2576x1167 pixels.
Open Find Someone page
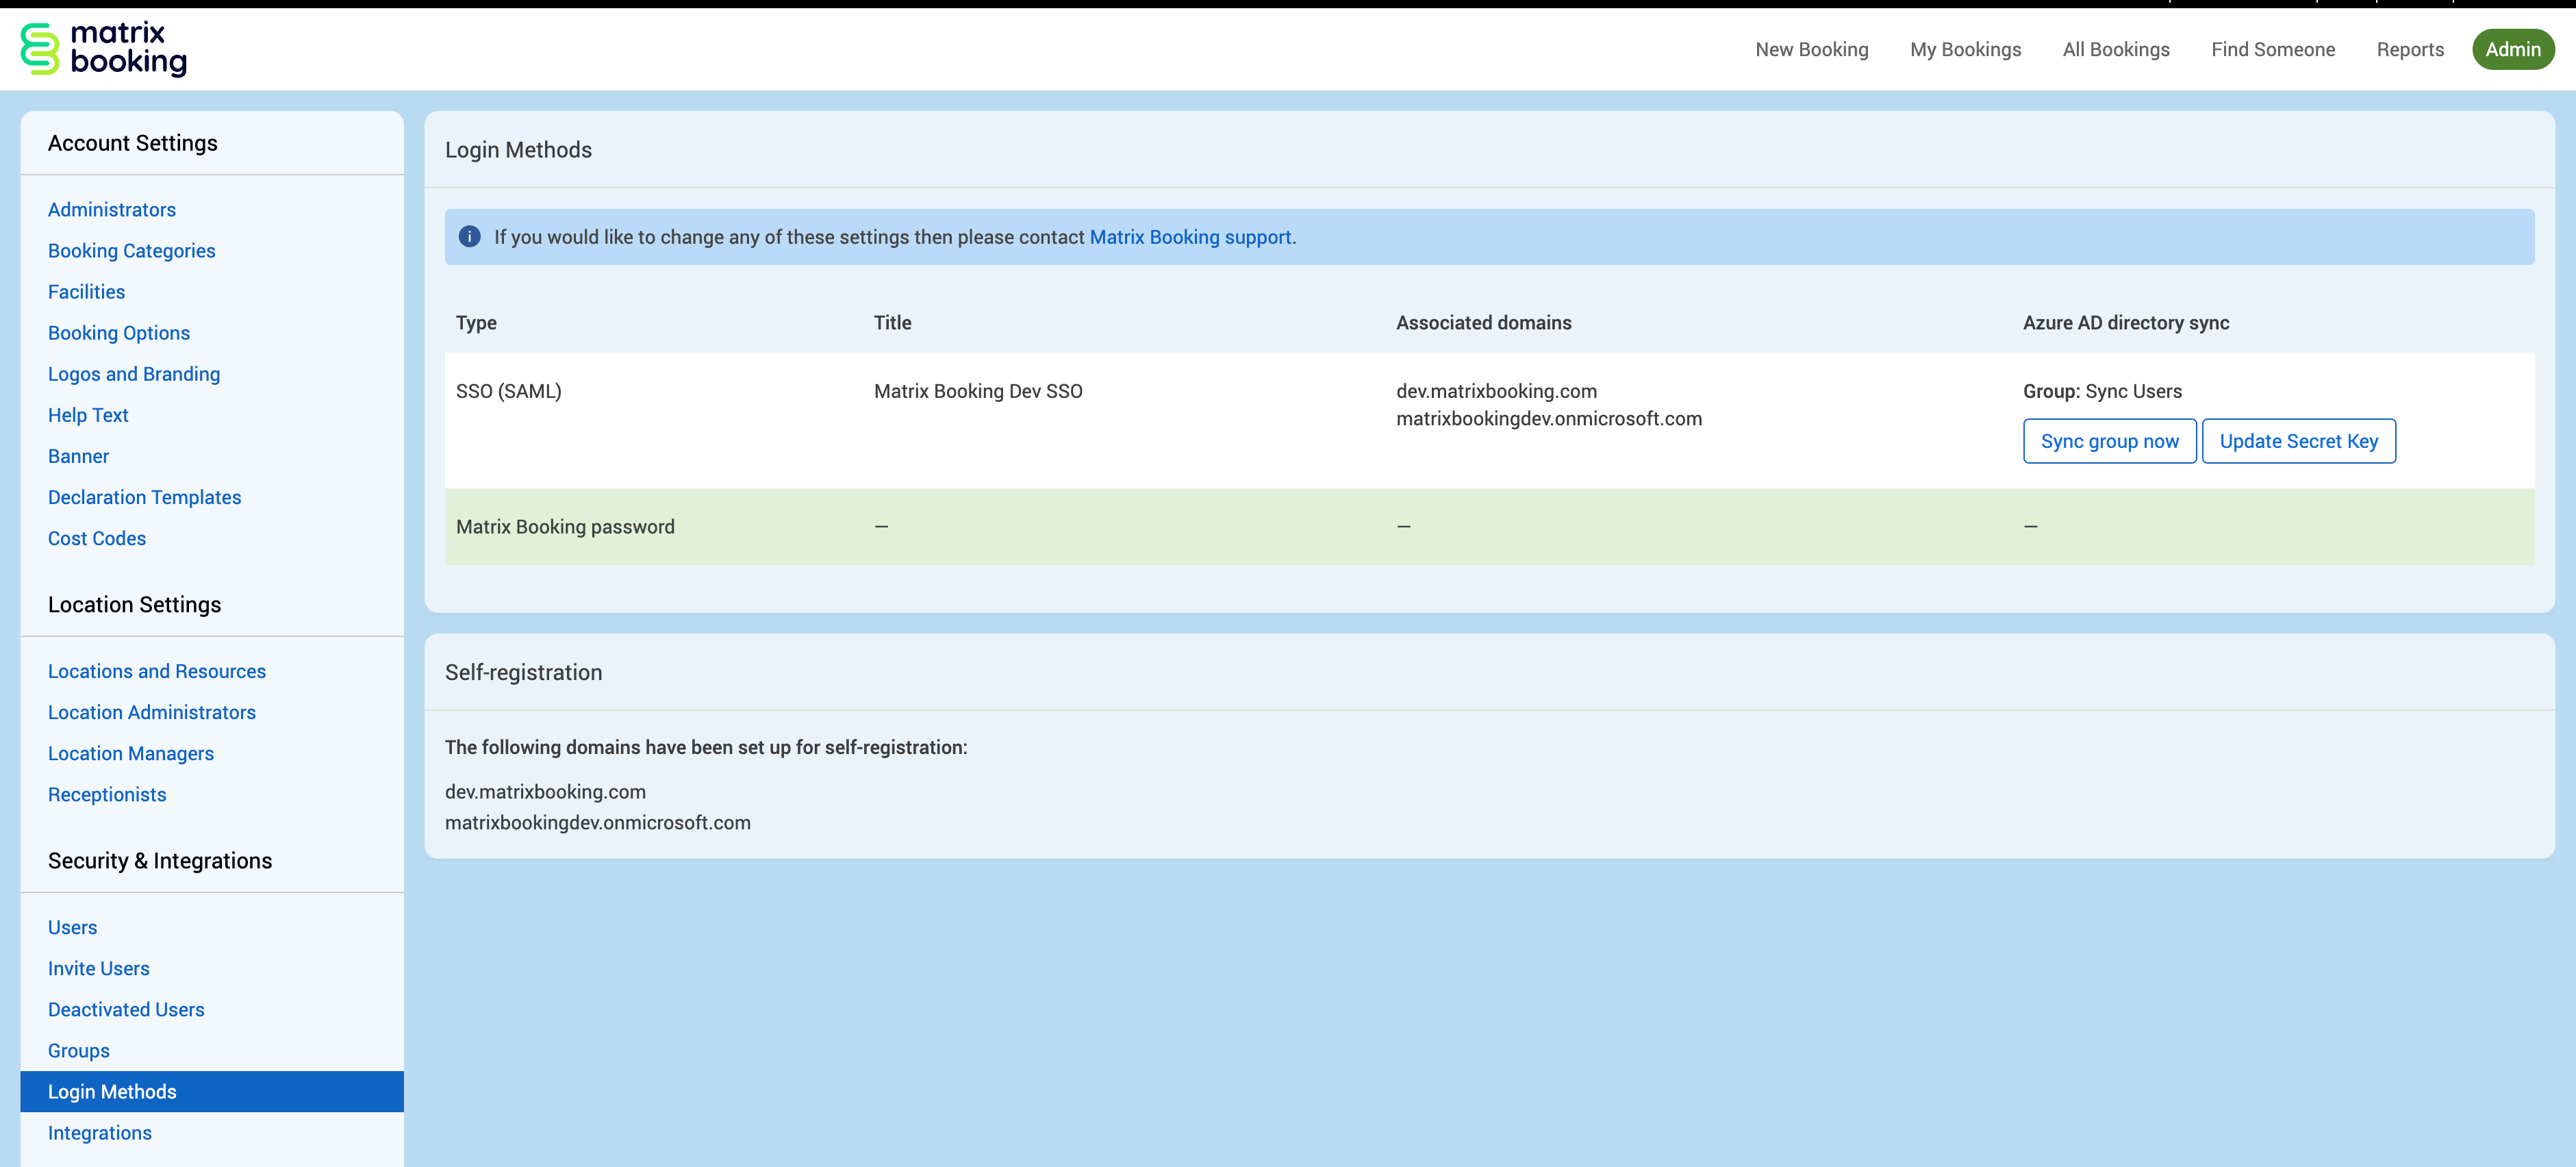tap(2272, 49)
